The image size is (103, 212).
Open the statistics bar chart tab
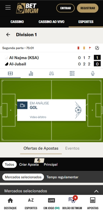point(31,73)
